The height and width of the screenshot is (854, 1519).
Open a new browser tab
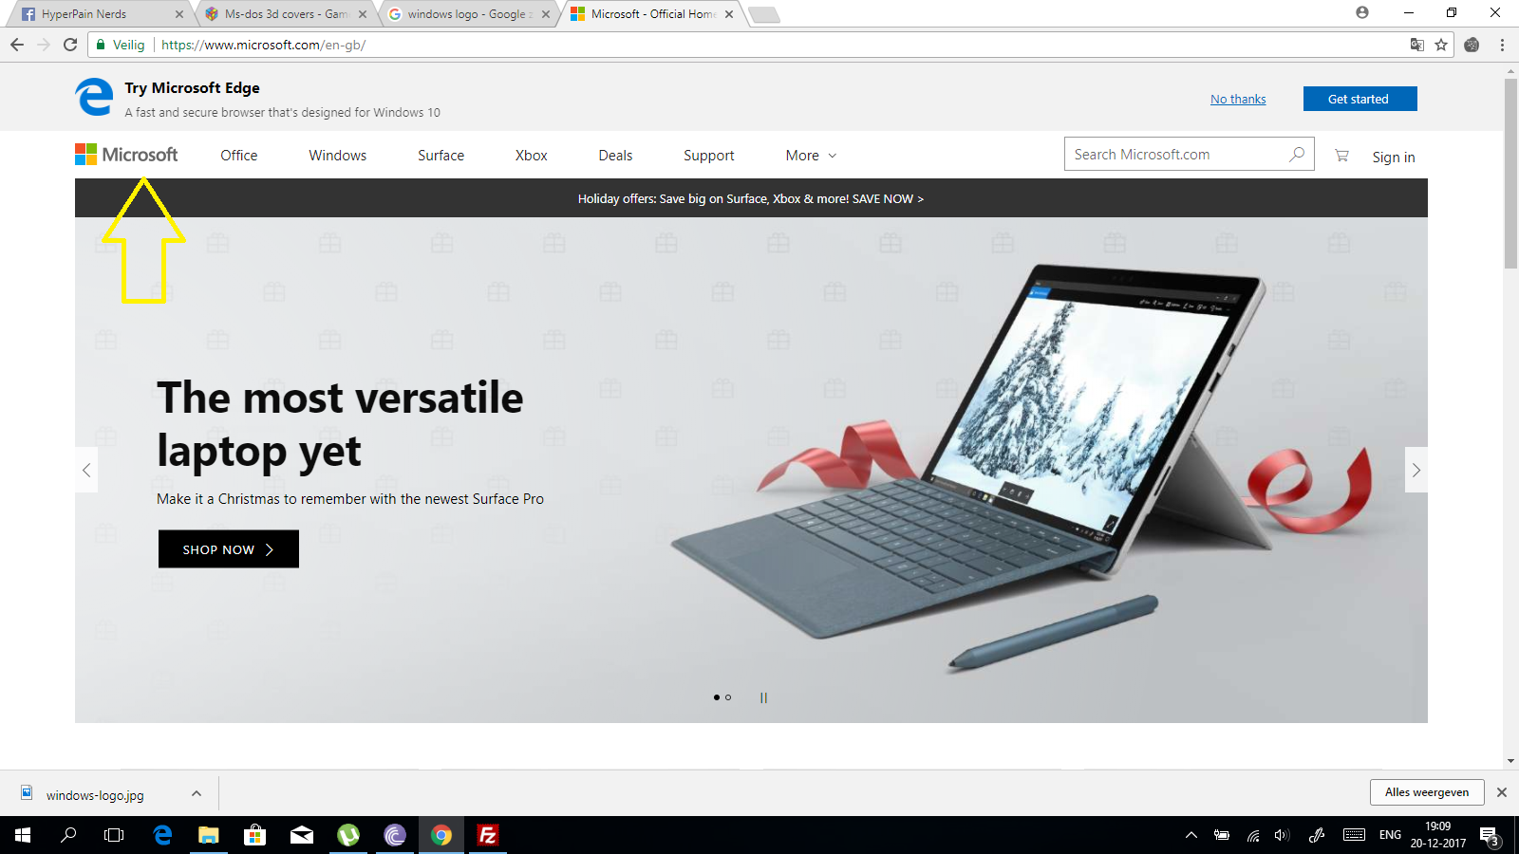[x=764, y=14]
